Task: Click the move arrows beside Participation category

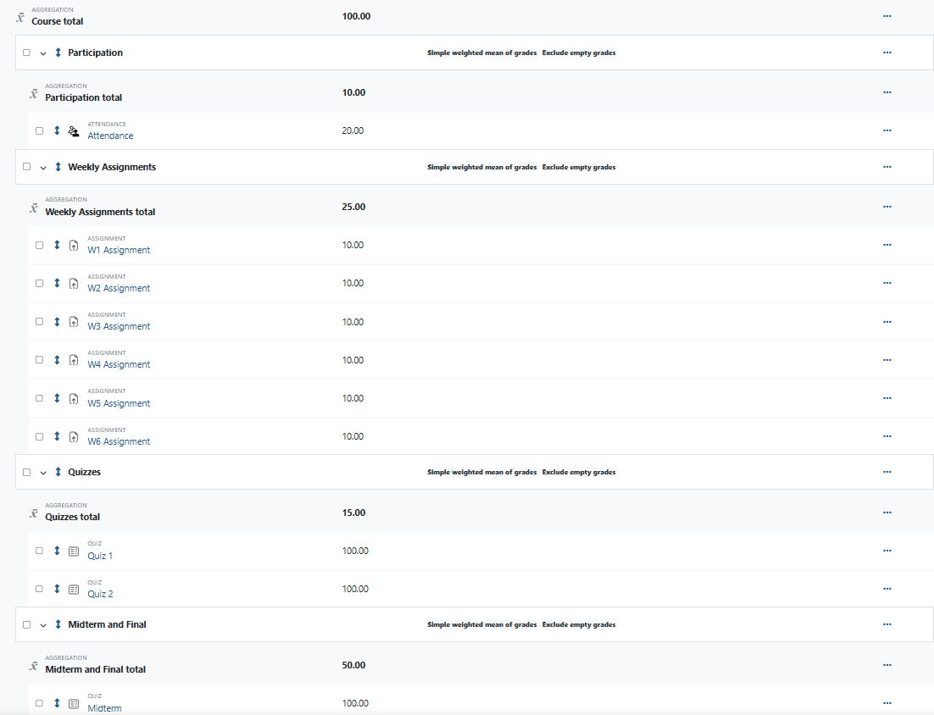Action: click(x=58, y=53)
